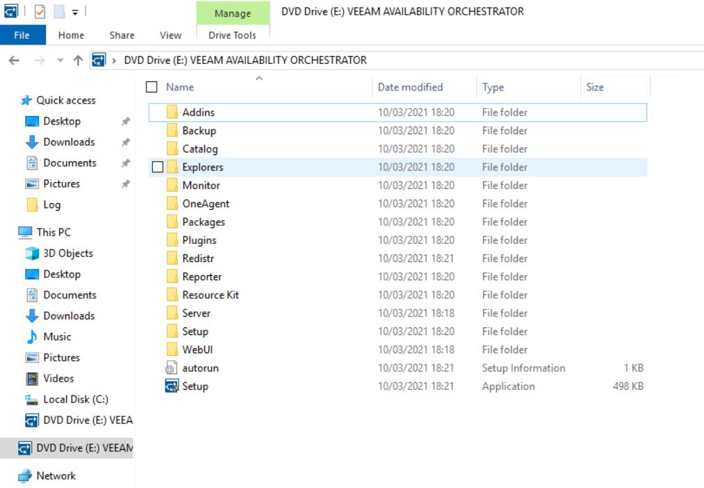Switch to the Home ribbon tab

71,35
